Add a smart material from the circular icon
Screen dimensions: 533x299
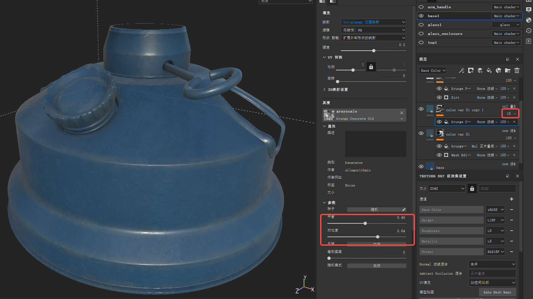click(498, 70)
